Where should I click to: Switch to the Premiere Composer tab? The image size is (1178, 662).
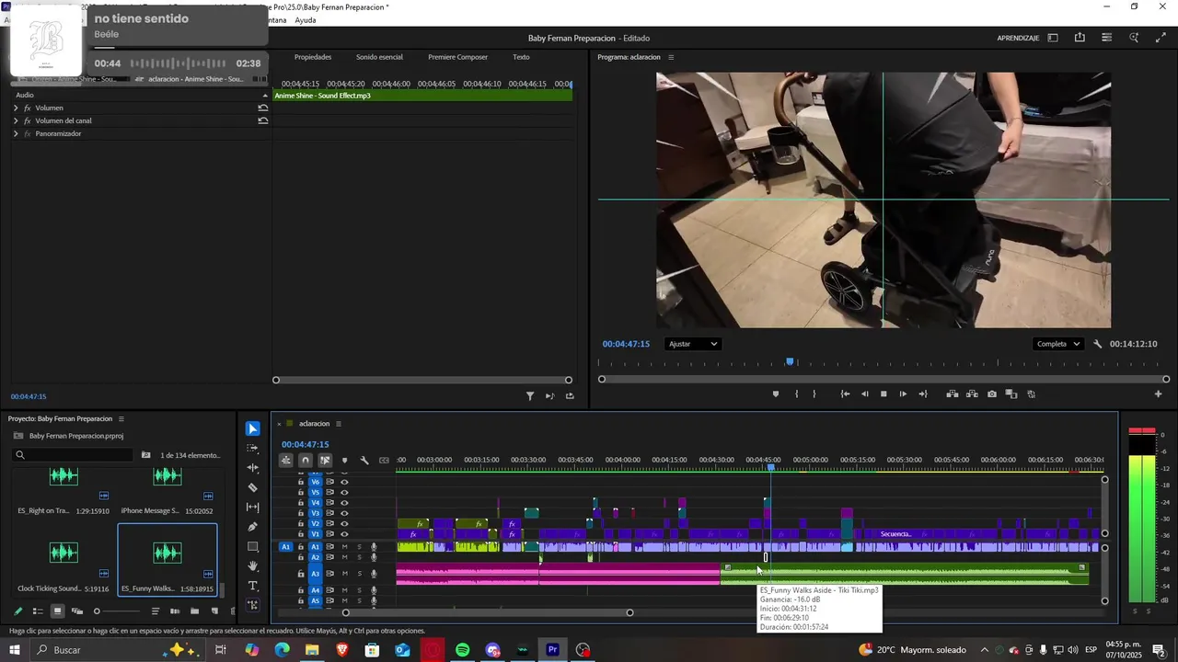457,57
